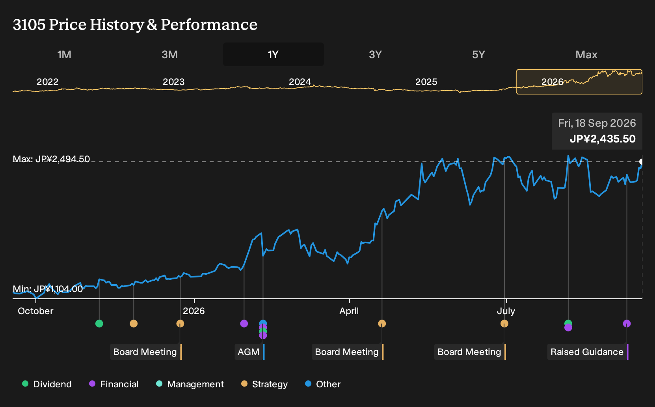The width and height of the screenshot is (655, 407).
Task: Click the Max: JP¥2,494.50 label
Action: click(52, 159)
